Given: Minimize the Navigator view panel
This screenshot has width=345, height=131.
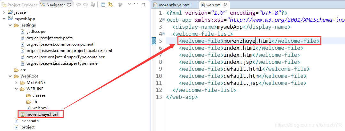Looking at the screenshot, I should (x=137, y=4).
